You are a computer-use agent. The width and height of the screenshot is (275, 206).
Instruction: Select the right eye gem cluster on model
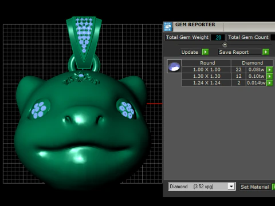pos(126,110)
